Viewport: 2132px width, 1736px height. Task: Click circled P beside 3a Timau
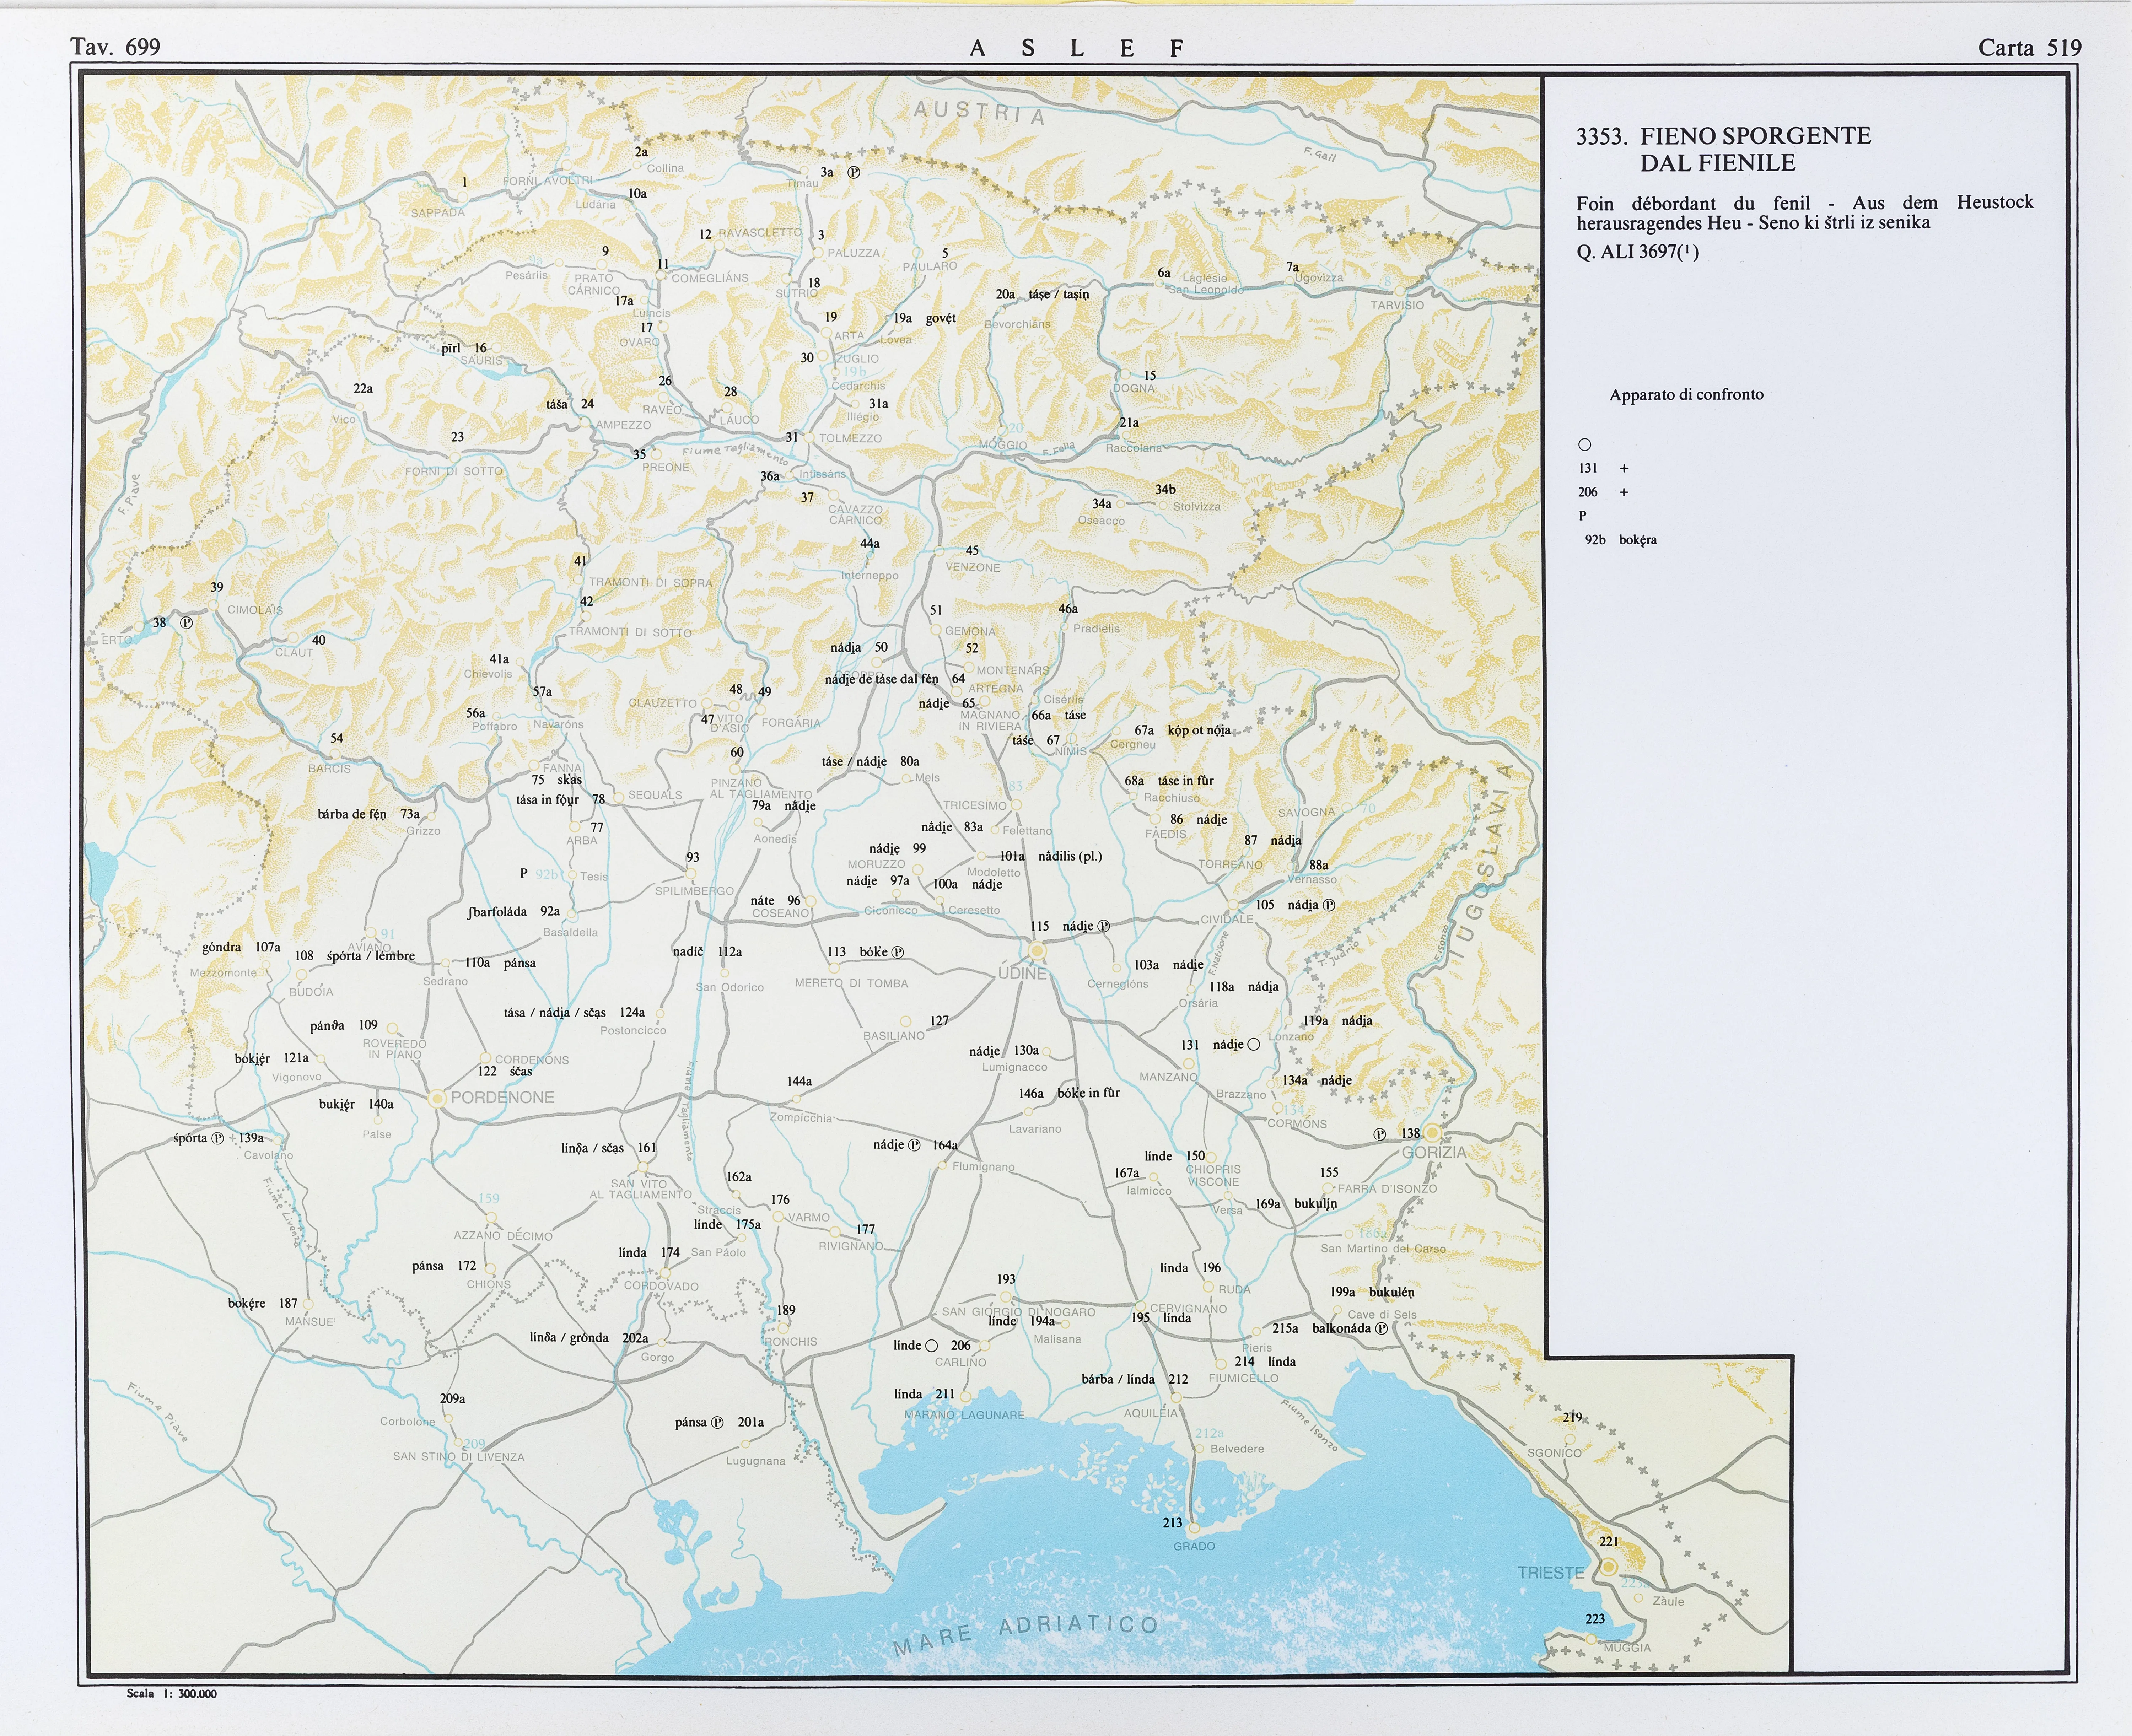pyautogui.click(x=854, y=172)
